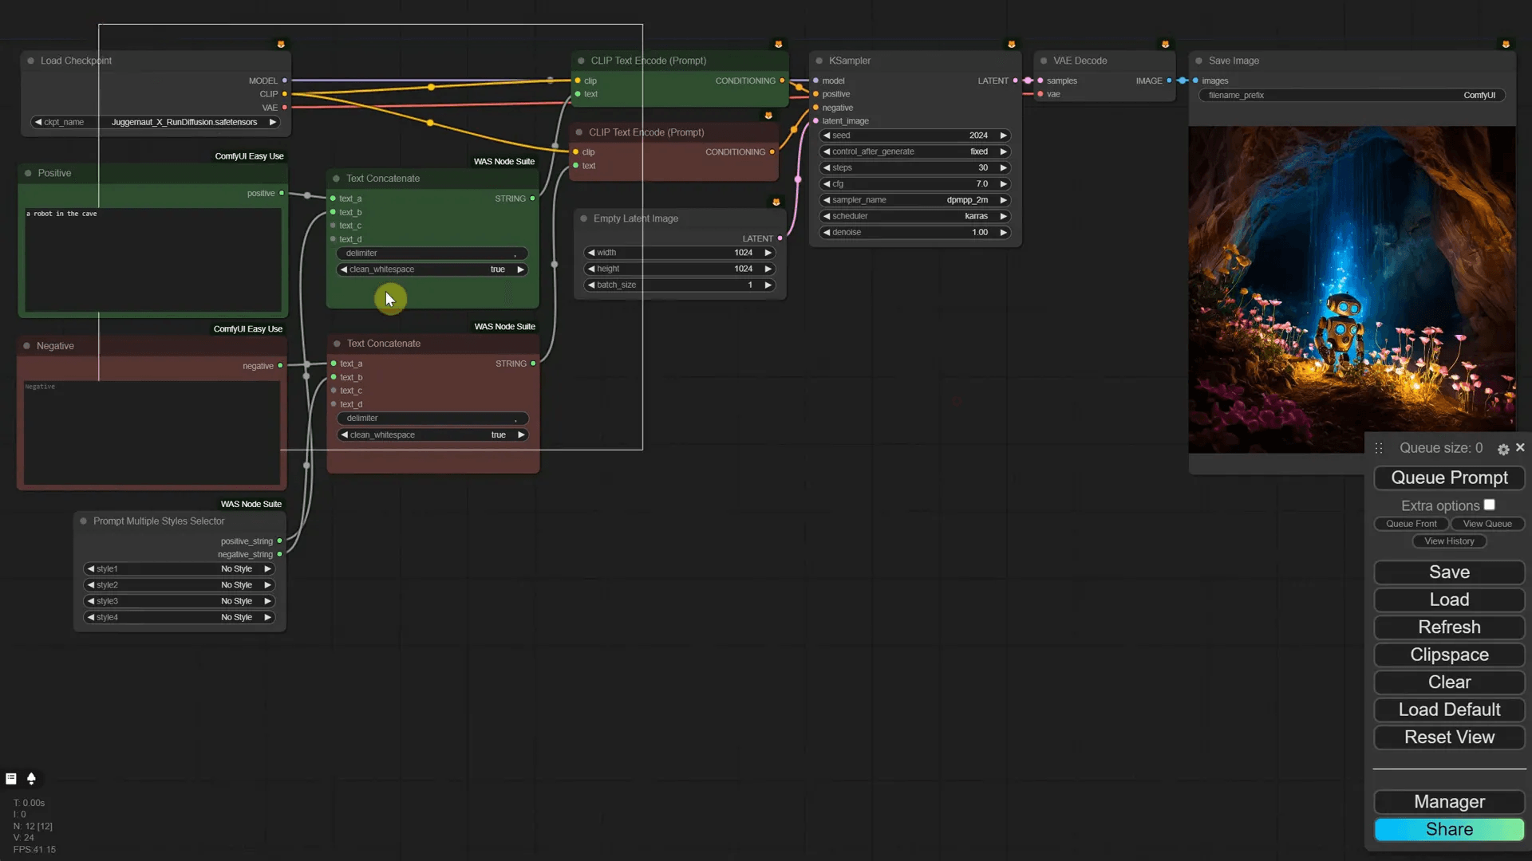Close the queue panel with the X icon
This screenshot has height=861, width=1532.
point(1520,447)
